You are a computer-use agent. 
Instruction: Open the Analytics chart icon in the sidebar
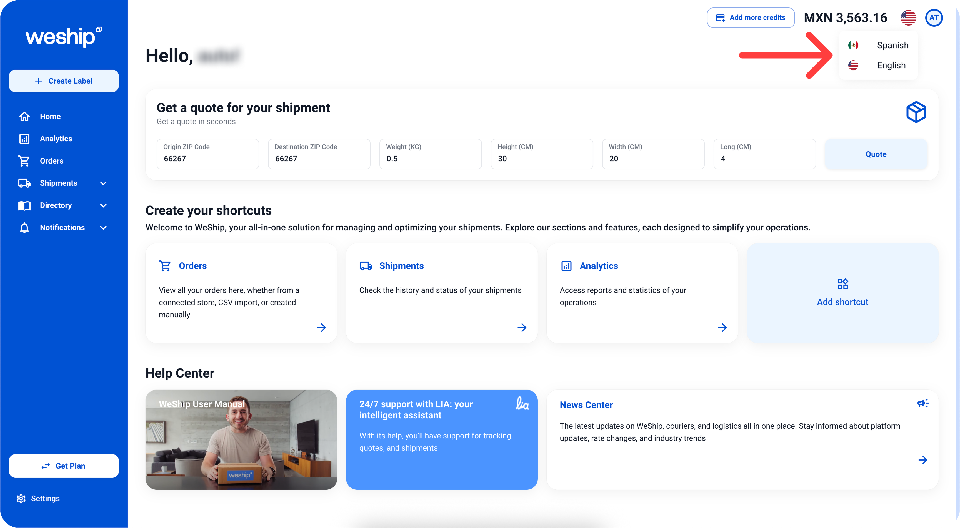[24, 139]
